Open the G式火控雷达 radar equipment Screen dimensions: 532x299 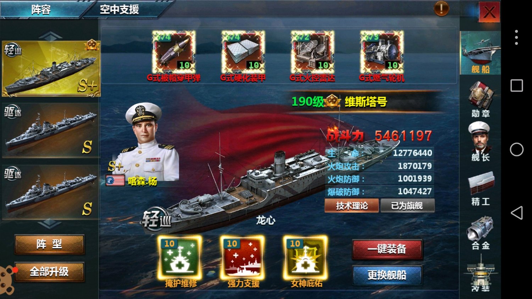[312, 52]
